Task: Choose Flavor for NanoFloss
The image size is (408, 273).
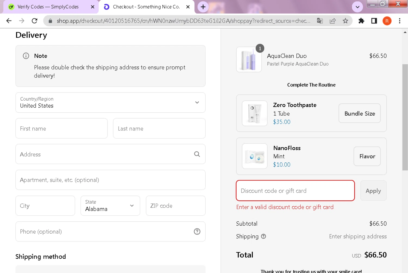Action: tap(367, 156)
